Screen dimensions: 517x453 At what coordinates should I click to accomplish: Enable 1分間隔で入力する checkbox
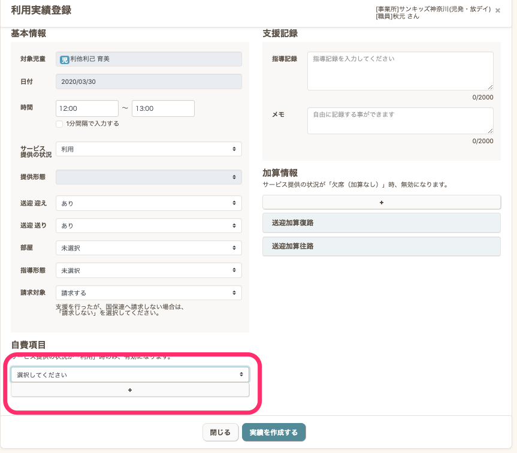[x=59, y=124]
